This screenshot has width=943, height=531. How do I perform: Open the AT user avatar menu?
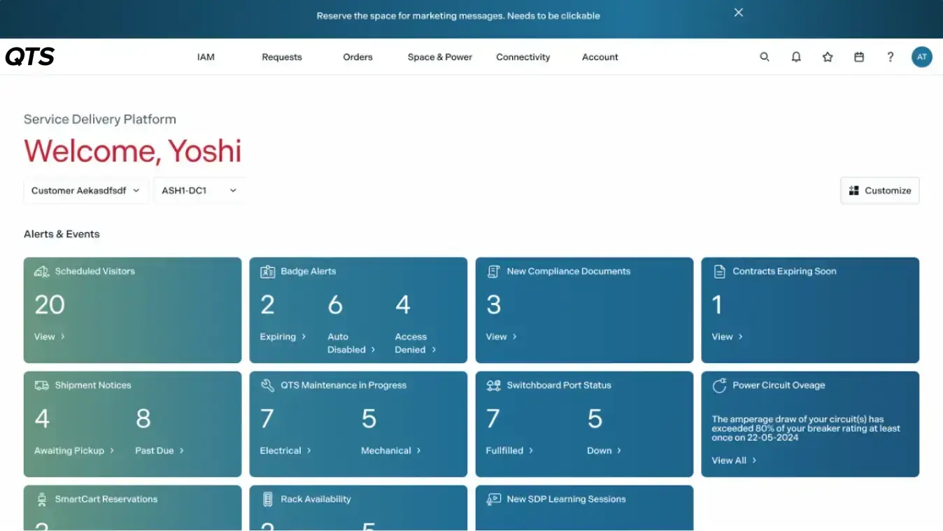click(921, 57)
